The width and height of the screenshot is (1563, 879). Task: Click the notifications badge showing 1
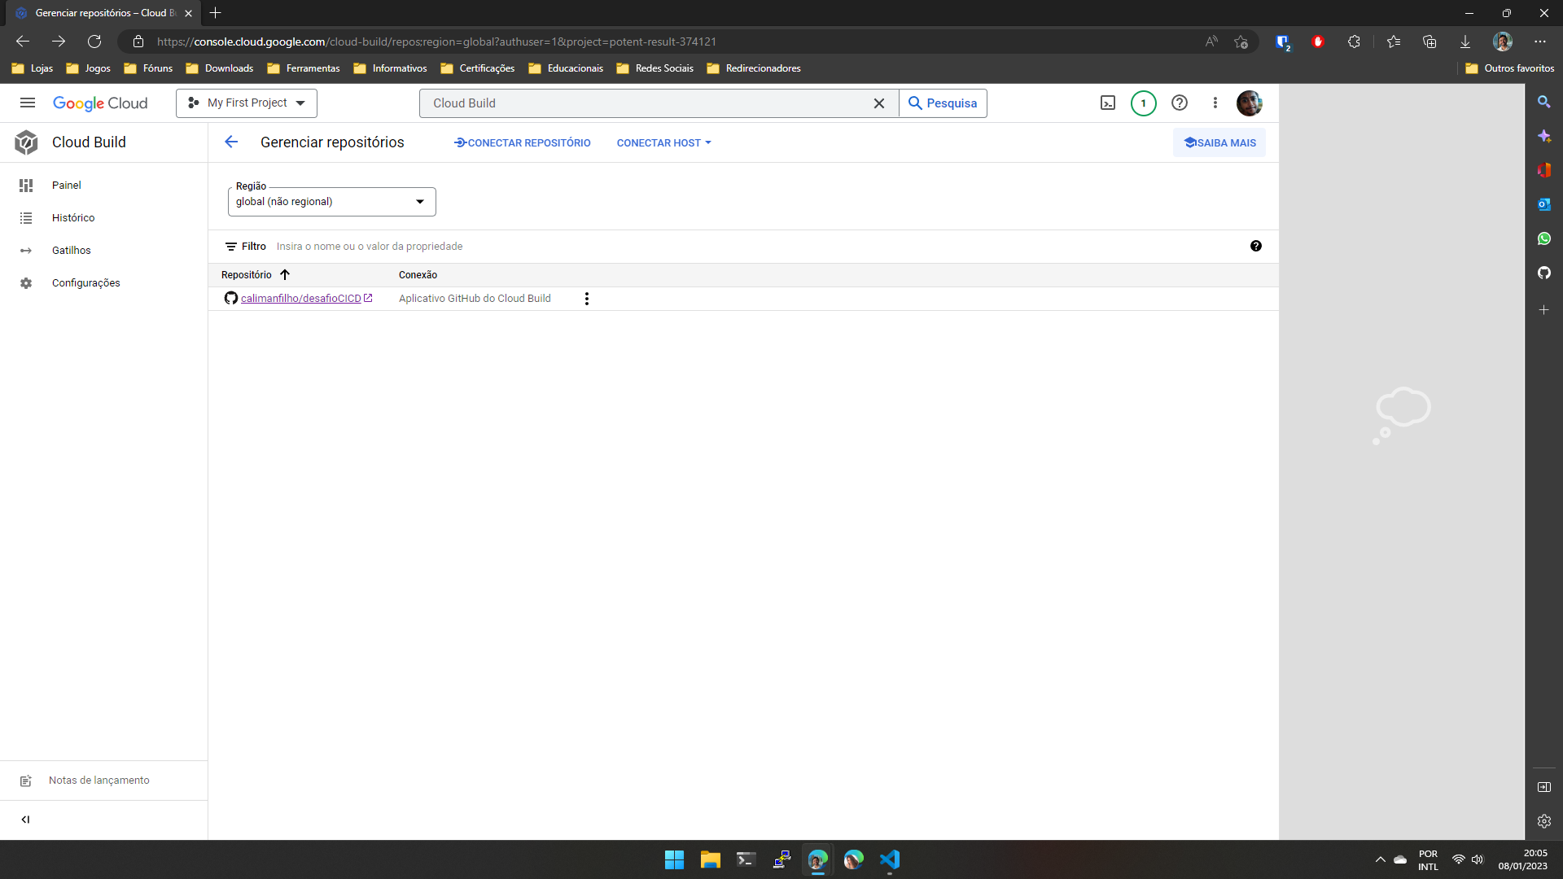pos(1143,103)
